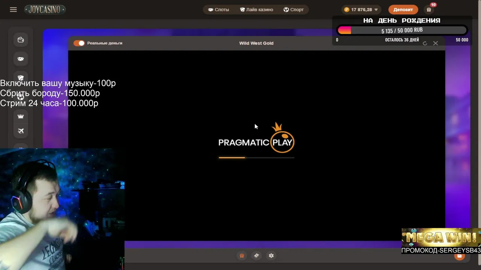Click the JOYCASINO logo
481x270 pixels.
[45, 9]
